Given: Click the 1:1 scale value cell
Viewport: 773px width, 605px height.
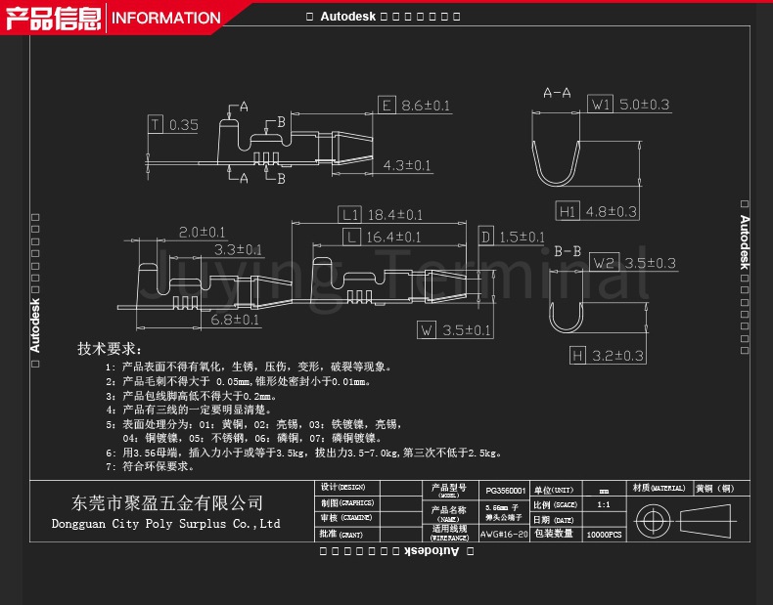Looking at the screenshot, I should (604, 504).
